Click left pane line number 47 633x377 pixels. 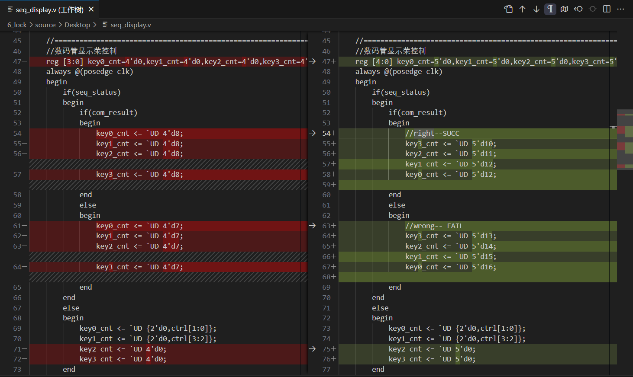tap(17, 61)
